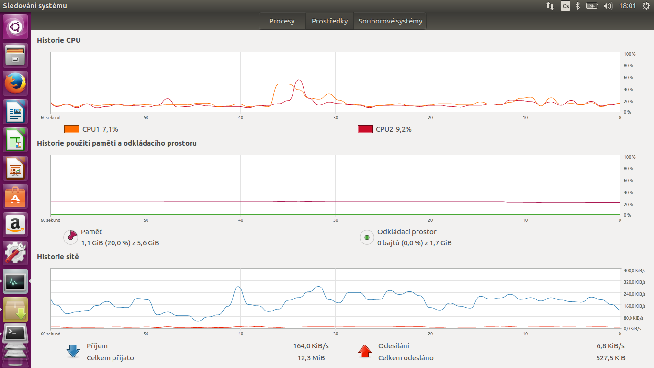Click the Celkem přijato label
This screenshot has height=368, width=654.
(110, 358)
